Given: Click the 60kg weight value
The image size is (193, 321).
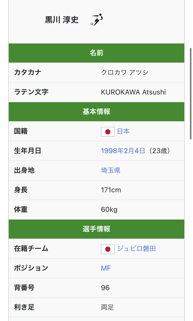Looking at the screenshot, I should click(x=109, y=210).
